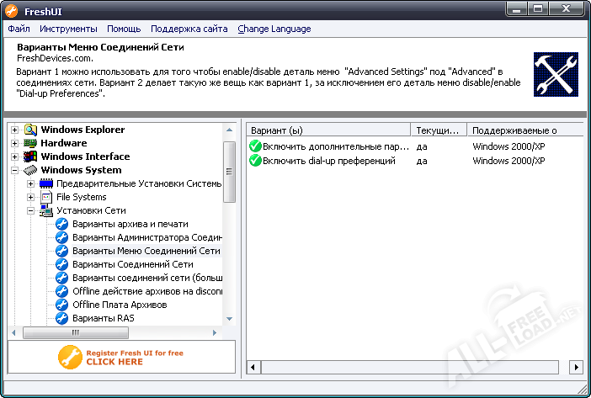Click the Вариант (ы) column header
The image size is (591, 398).
point(327,130)
